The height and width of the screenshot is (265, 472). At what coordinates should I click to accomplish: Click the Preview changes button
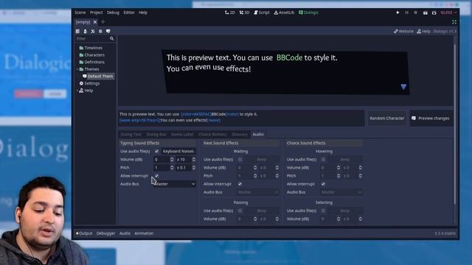[431, 119]
